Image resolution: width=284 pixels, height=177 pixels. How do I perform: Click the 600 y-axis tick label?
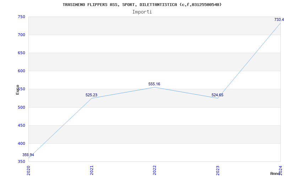click(x=21, y=71)
